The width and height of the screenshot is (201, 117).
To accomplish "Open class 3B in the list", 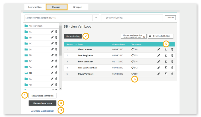I will click(x=30, y=73).
